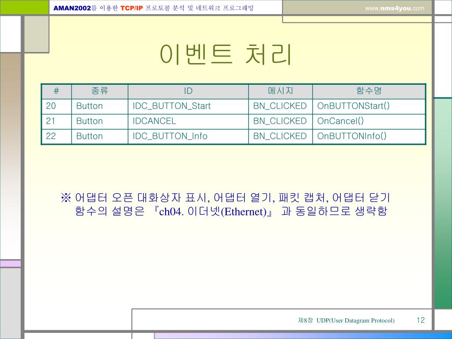Click BN_CLICKED in the IDCANCEL row
The height and width of the screenshot is (339, 452).
[x=280, y=121]
